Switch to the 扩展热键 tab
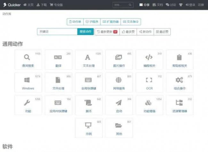The height and width of the screenshot is (152, 208). [110, 22]
